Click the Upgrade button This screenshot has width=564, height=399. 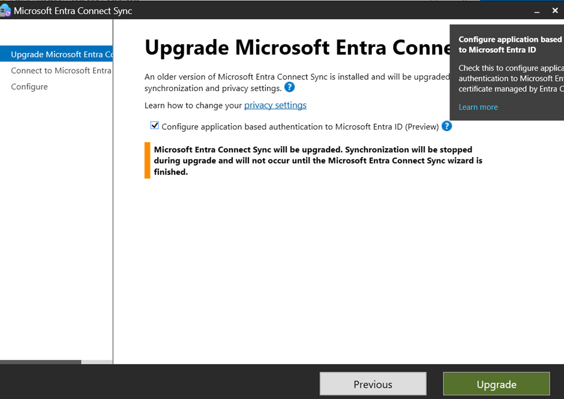point(496,384)
